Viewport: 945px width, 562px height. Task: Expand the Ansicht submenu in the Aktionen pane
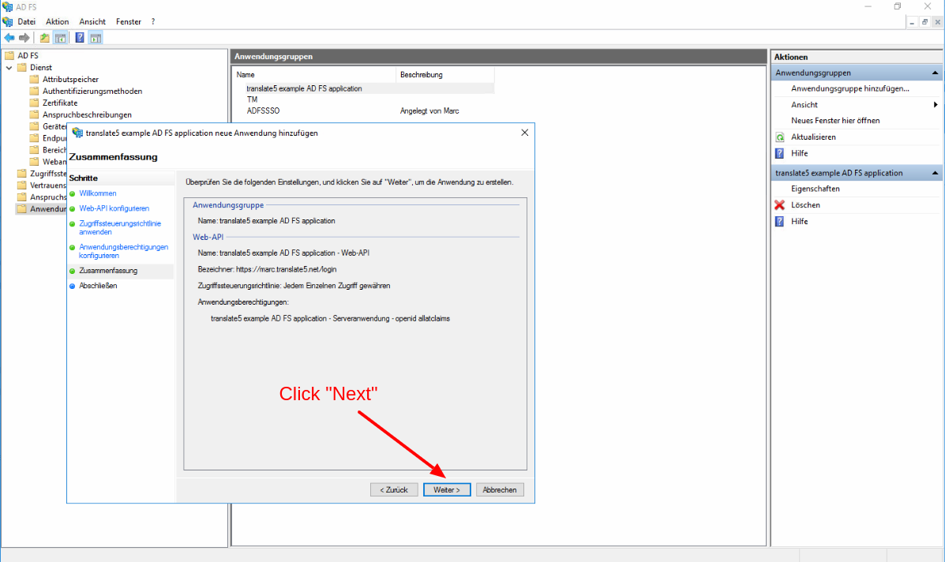tap(936, 105)
